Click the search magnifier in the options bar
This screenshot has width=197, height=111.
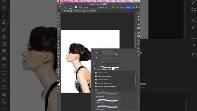[134, 7]
